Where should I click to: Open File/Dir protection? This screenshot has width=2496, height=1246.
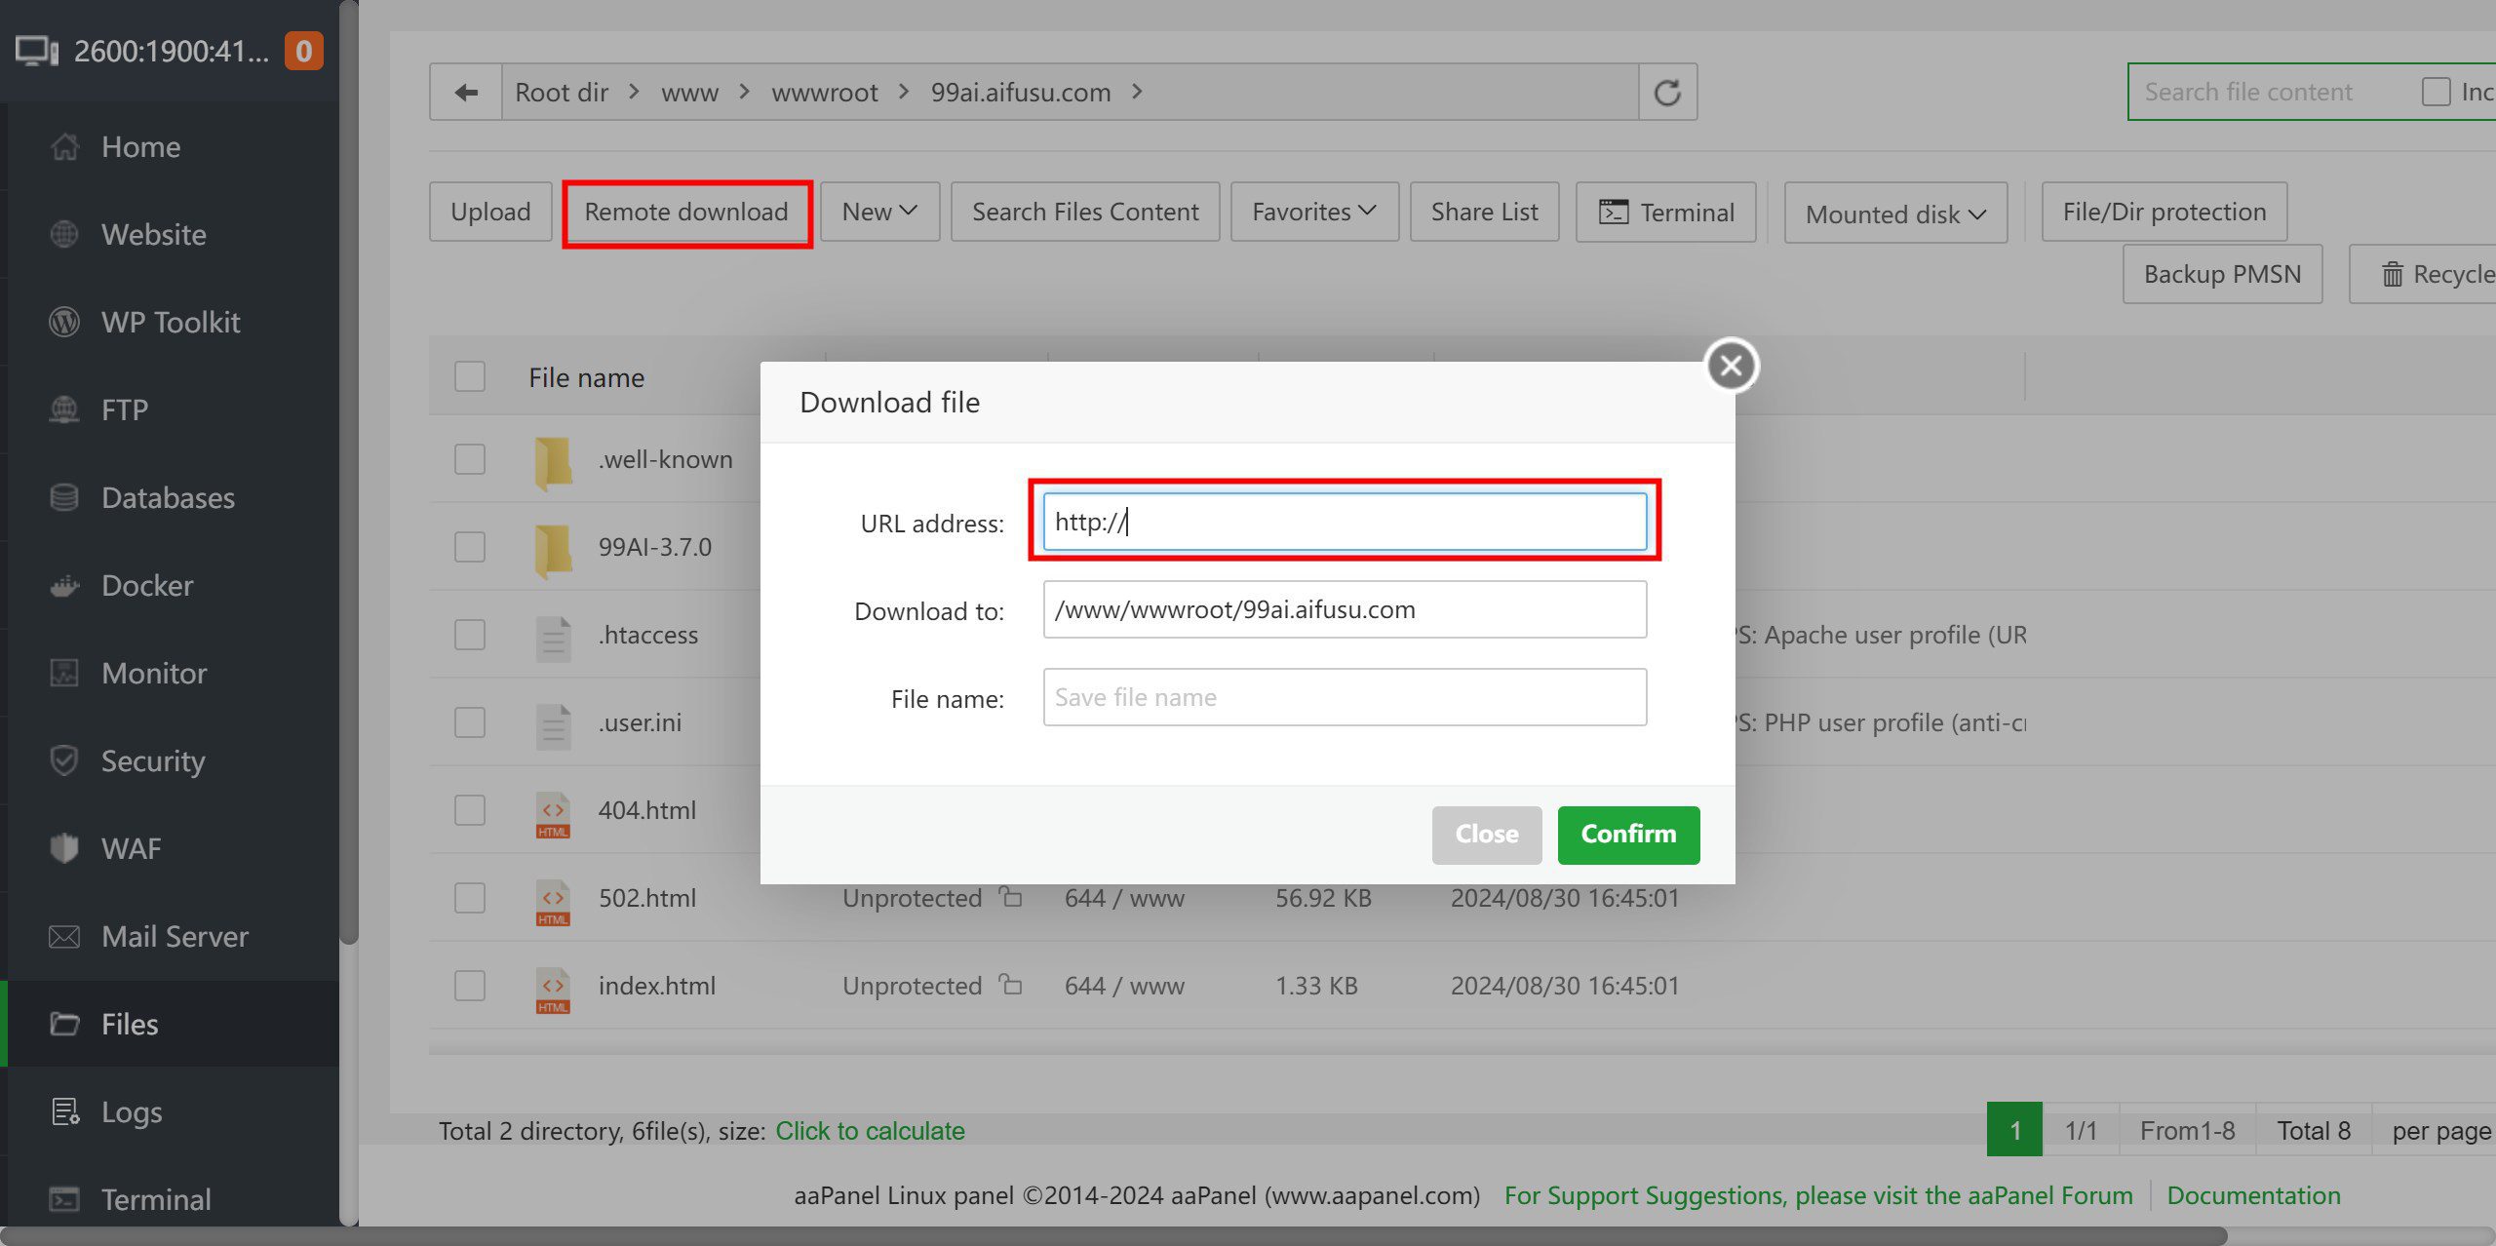tap(2164, 212)
